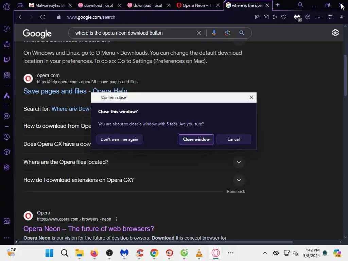Click the Google search magnifier button
This screenshot has height=261, width=348.
[x=242, y=33]
